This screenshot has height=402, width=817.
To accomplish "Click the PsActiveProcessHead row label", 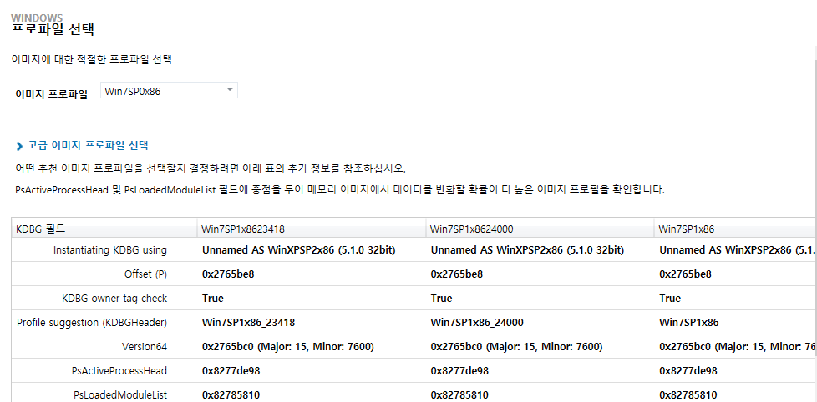I will coord(119,371).
